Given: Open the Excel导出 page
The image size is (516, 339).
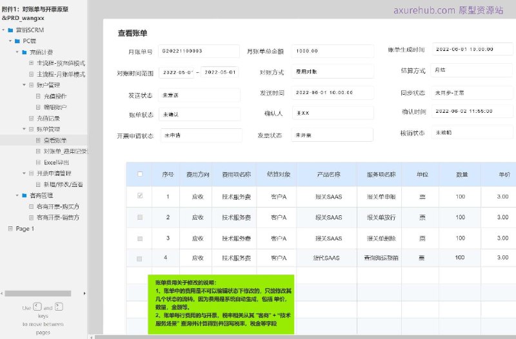Looking at the screenshot, I should point(56,162).
